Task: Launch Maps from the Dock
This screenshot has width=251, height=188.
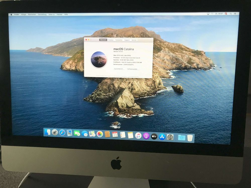Action: pos(92,134)
